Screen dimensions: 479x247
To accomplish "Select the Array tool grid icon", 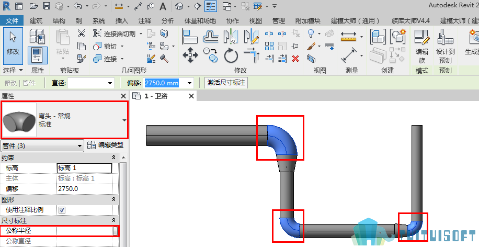I will (x=269, y=46).
